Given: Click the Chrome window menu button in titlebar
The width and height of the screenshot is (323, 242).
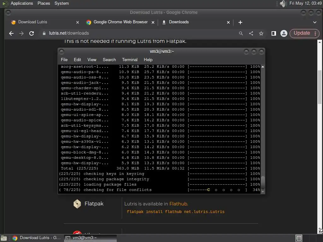Looking at the screenshot, I should (8, 13).
